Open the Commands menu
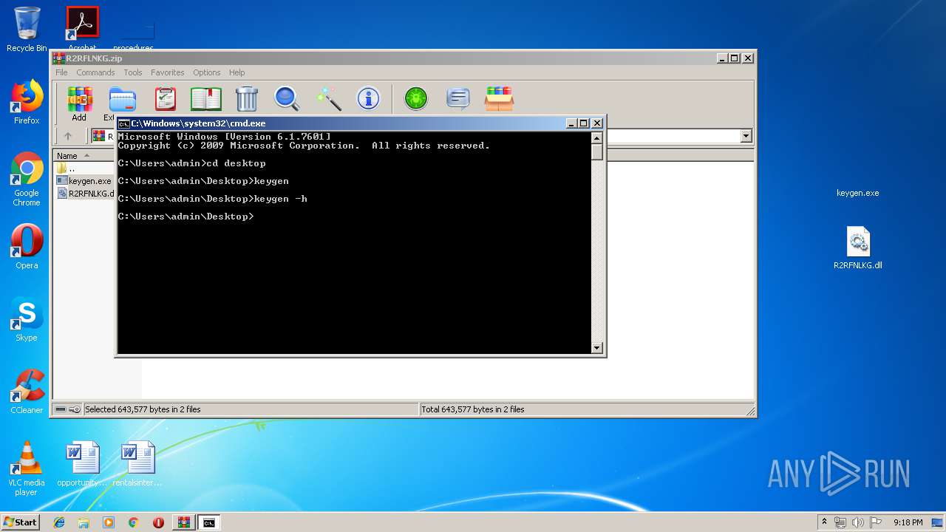Viewport: 946px width, 532px height. click(x=95, y=72)
